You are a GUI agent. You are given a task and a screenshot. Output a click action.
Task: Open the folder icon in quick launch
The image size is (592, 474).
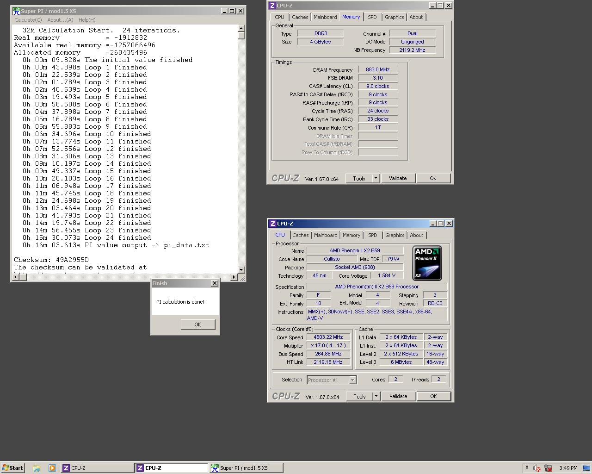coord(37,468)
